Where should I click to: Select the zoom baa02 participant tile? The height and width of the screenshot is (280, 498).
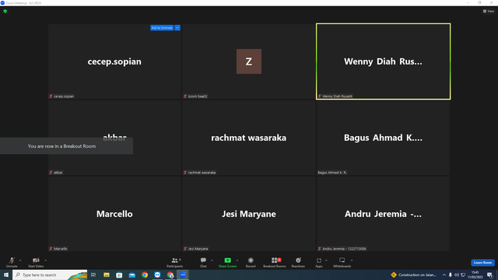249,61
